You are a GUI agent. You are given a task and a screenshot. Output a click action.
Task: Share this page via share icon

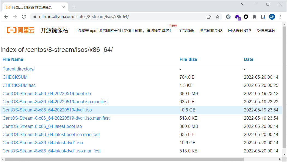click(209, 17)
